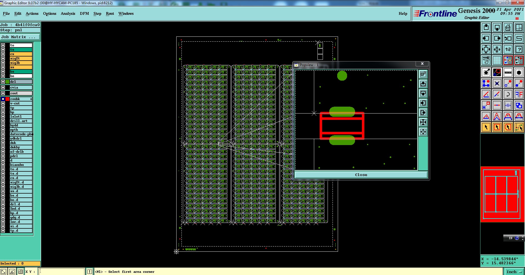Click the mirror F icon
This screenshot has height=275, width=525.
pos(519,94)
